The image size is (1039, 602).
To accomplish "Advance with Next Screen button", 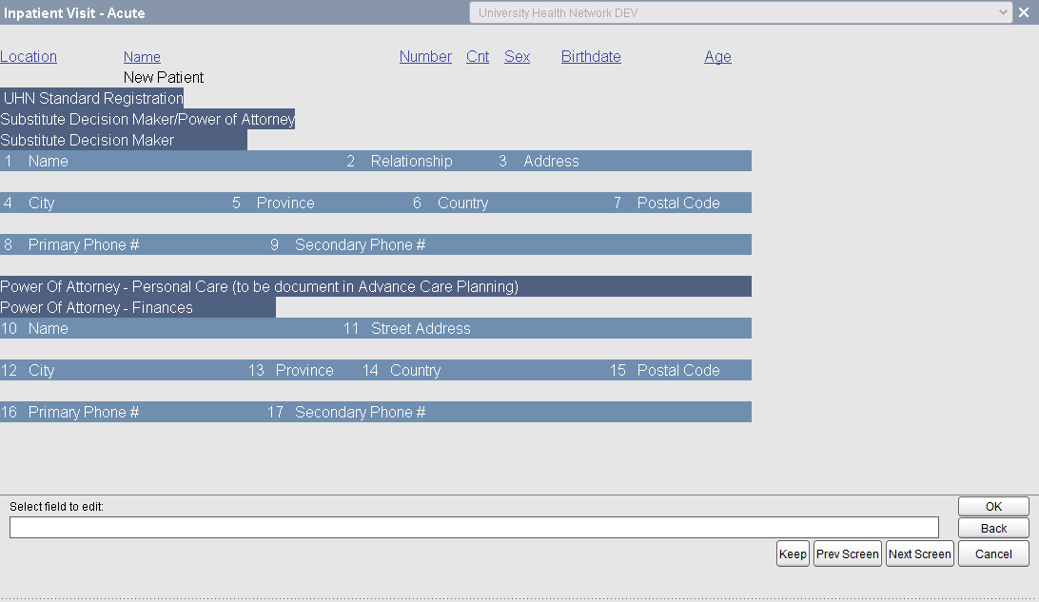I will point(919,553).
